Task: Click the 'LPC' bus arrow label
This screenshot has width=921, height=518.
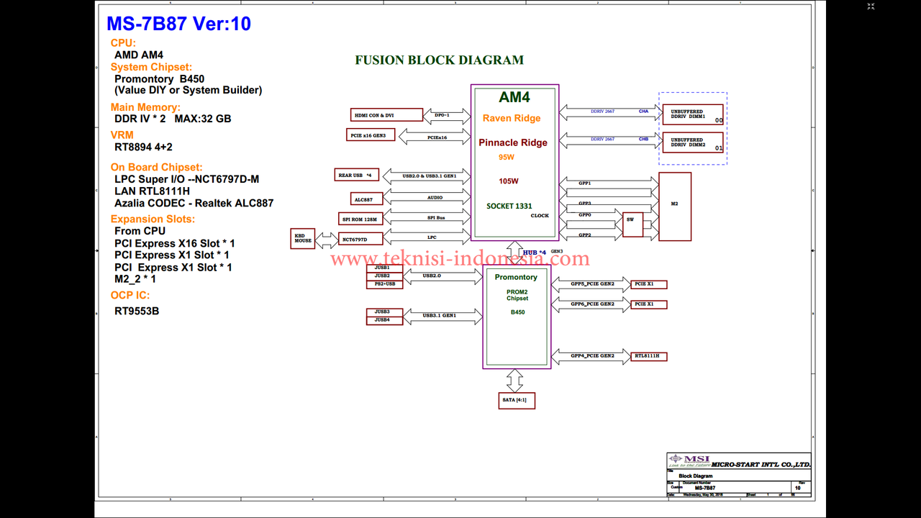Action: point(432,237)
